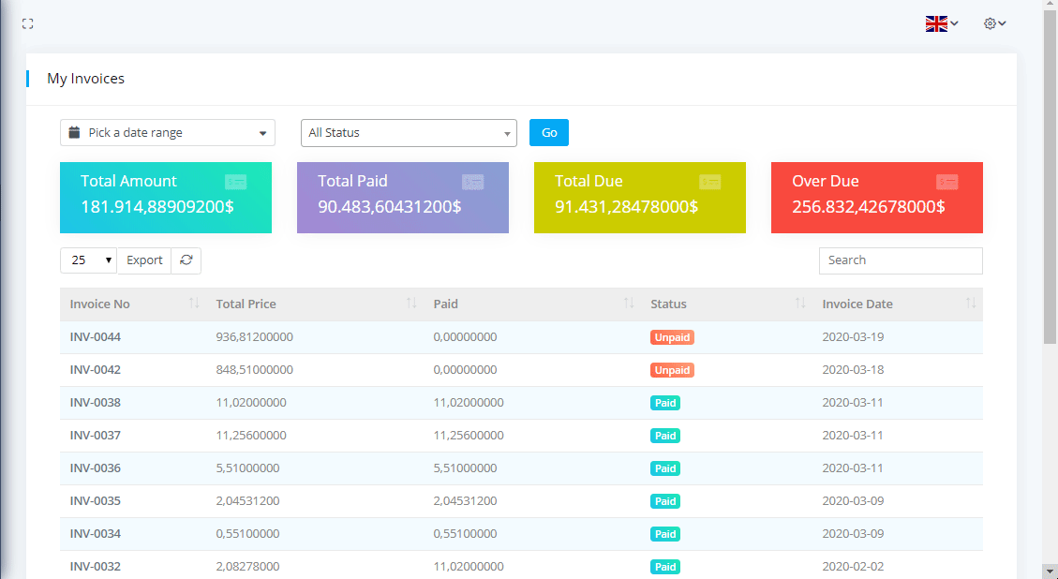Click the Total Amount card icon
Viewport: 1058px width, 579px height.
tap(236, 182)
